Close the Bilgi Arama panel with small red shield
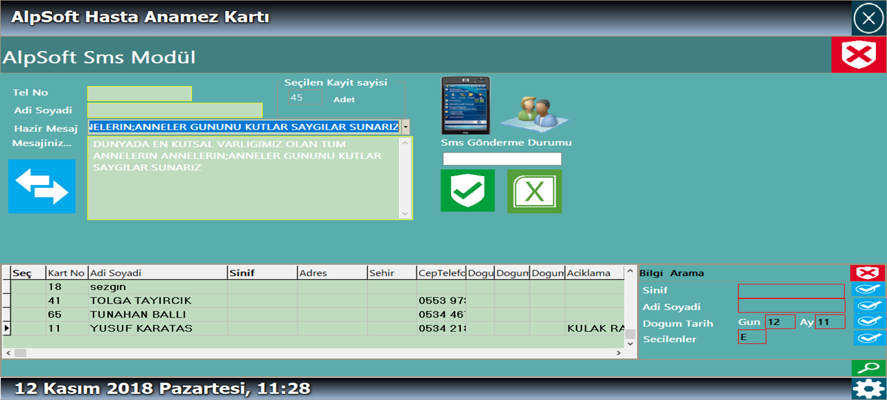This screenshot has height=400, width=887. 867,273
